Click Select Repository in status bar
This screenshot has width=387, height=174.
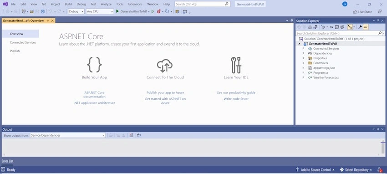[x=356, y=170]
